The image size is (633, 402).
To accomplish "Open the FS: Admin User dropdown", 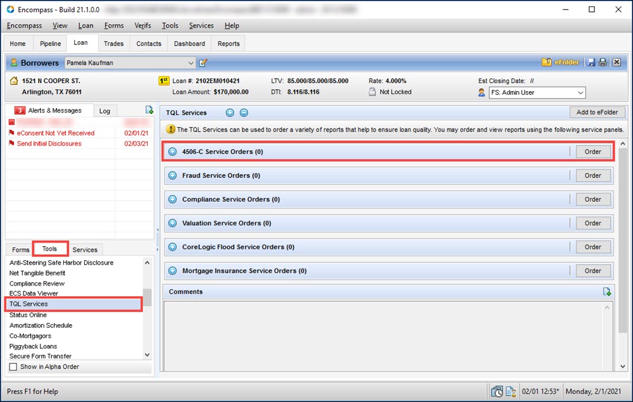I will click(580, 92).
